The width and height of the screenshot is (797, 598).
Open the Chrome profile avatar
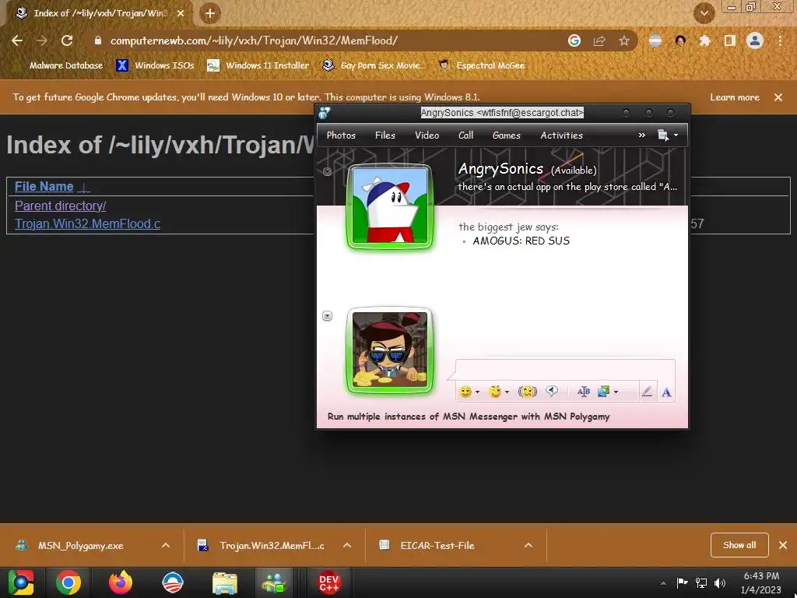(755, 40)
